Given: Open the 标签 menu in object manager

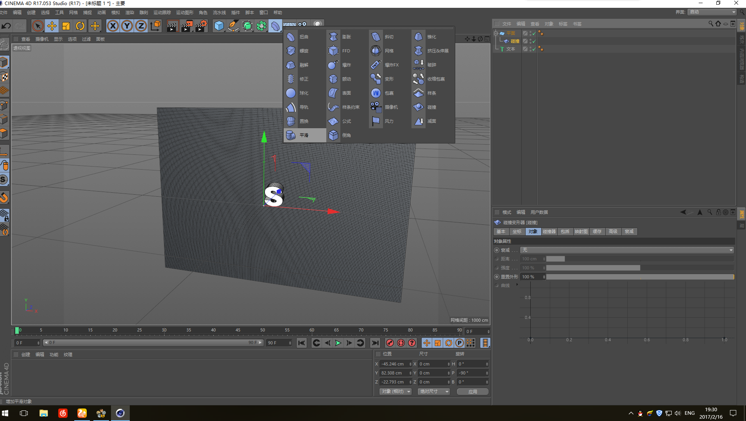Looking at the screenshot, I should point(563,24).
